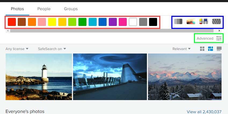Screen dimensions: 228x114
Task: Select the red color filter swatch
Action: pyautogui.click(x=12, y=22)
